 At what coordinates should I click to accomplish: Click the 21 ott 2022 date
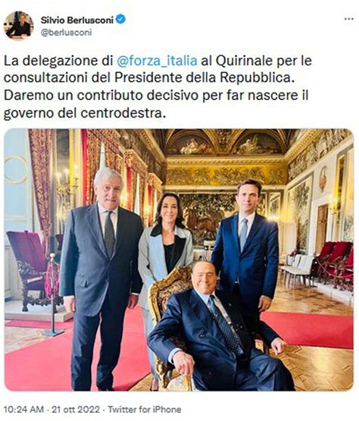(x=76, y=410)
